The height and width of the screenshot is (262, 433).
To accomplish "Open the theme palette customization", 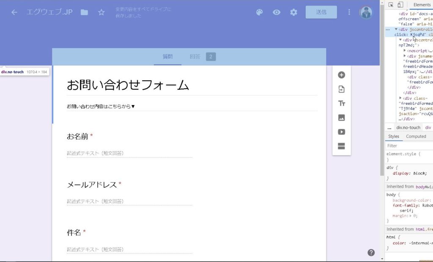I will (260, 12).
